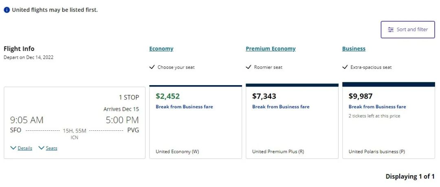This screenshot has height=187, width=440.
Task: Click checkmark icon beside Roomier seat
Action: tap(249, 67)
